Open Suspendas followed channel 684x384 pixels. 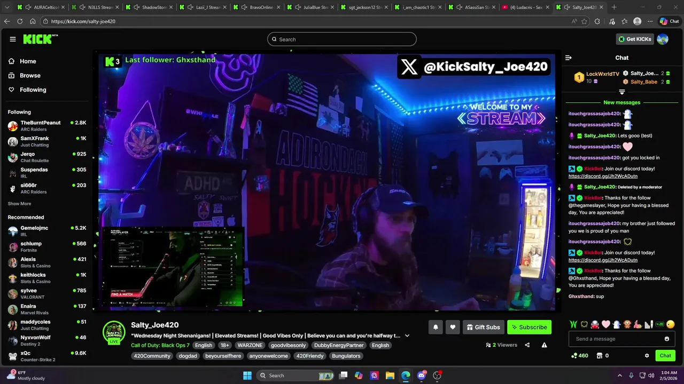click(x=47, y=173)
